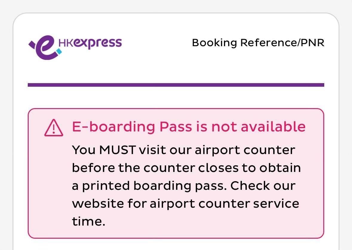Tap the HKexpress wordmark text

pyautogui.click(x=90, y=43)
